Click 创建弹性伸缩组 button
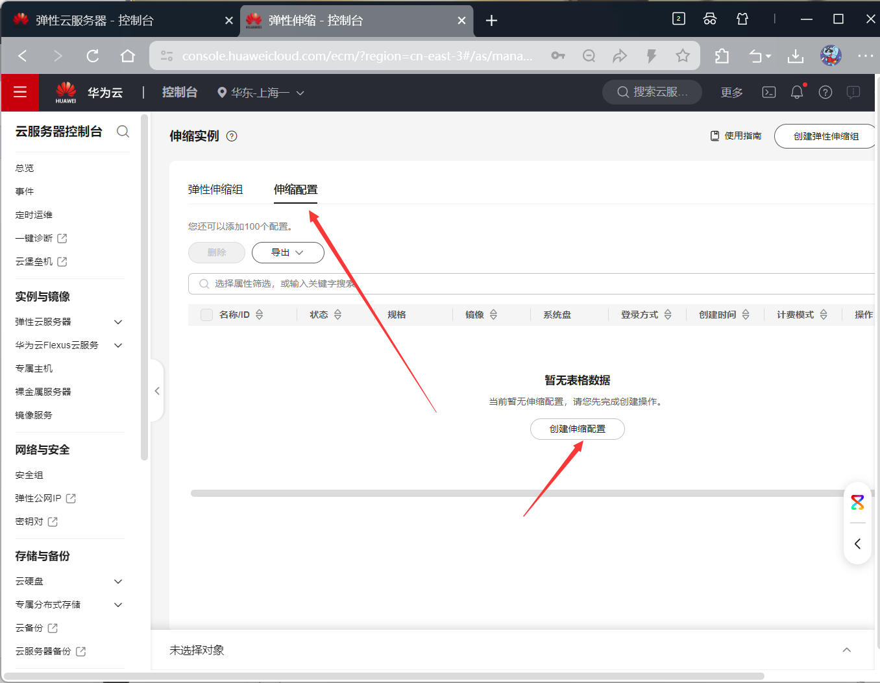The width and height of the screenshot is (880, 683). (x=825, y=136)
